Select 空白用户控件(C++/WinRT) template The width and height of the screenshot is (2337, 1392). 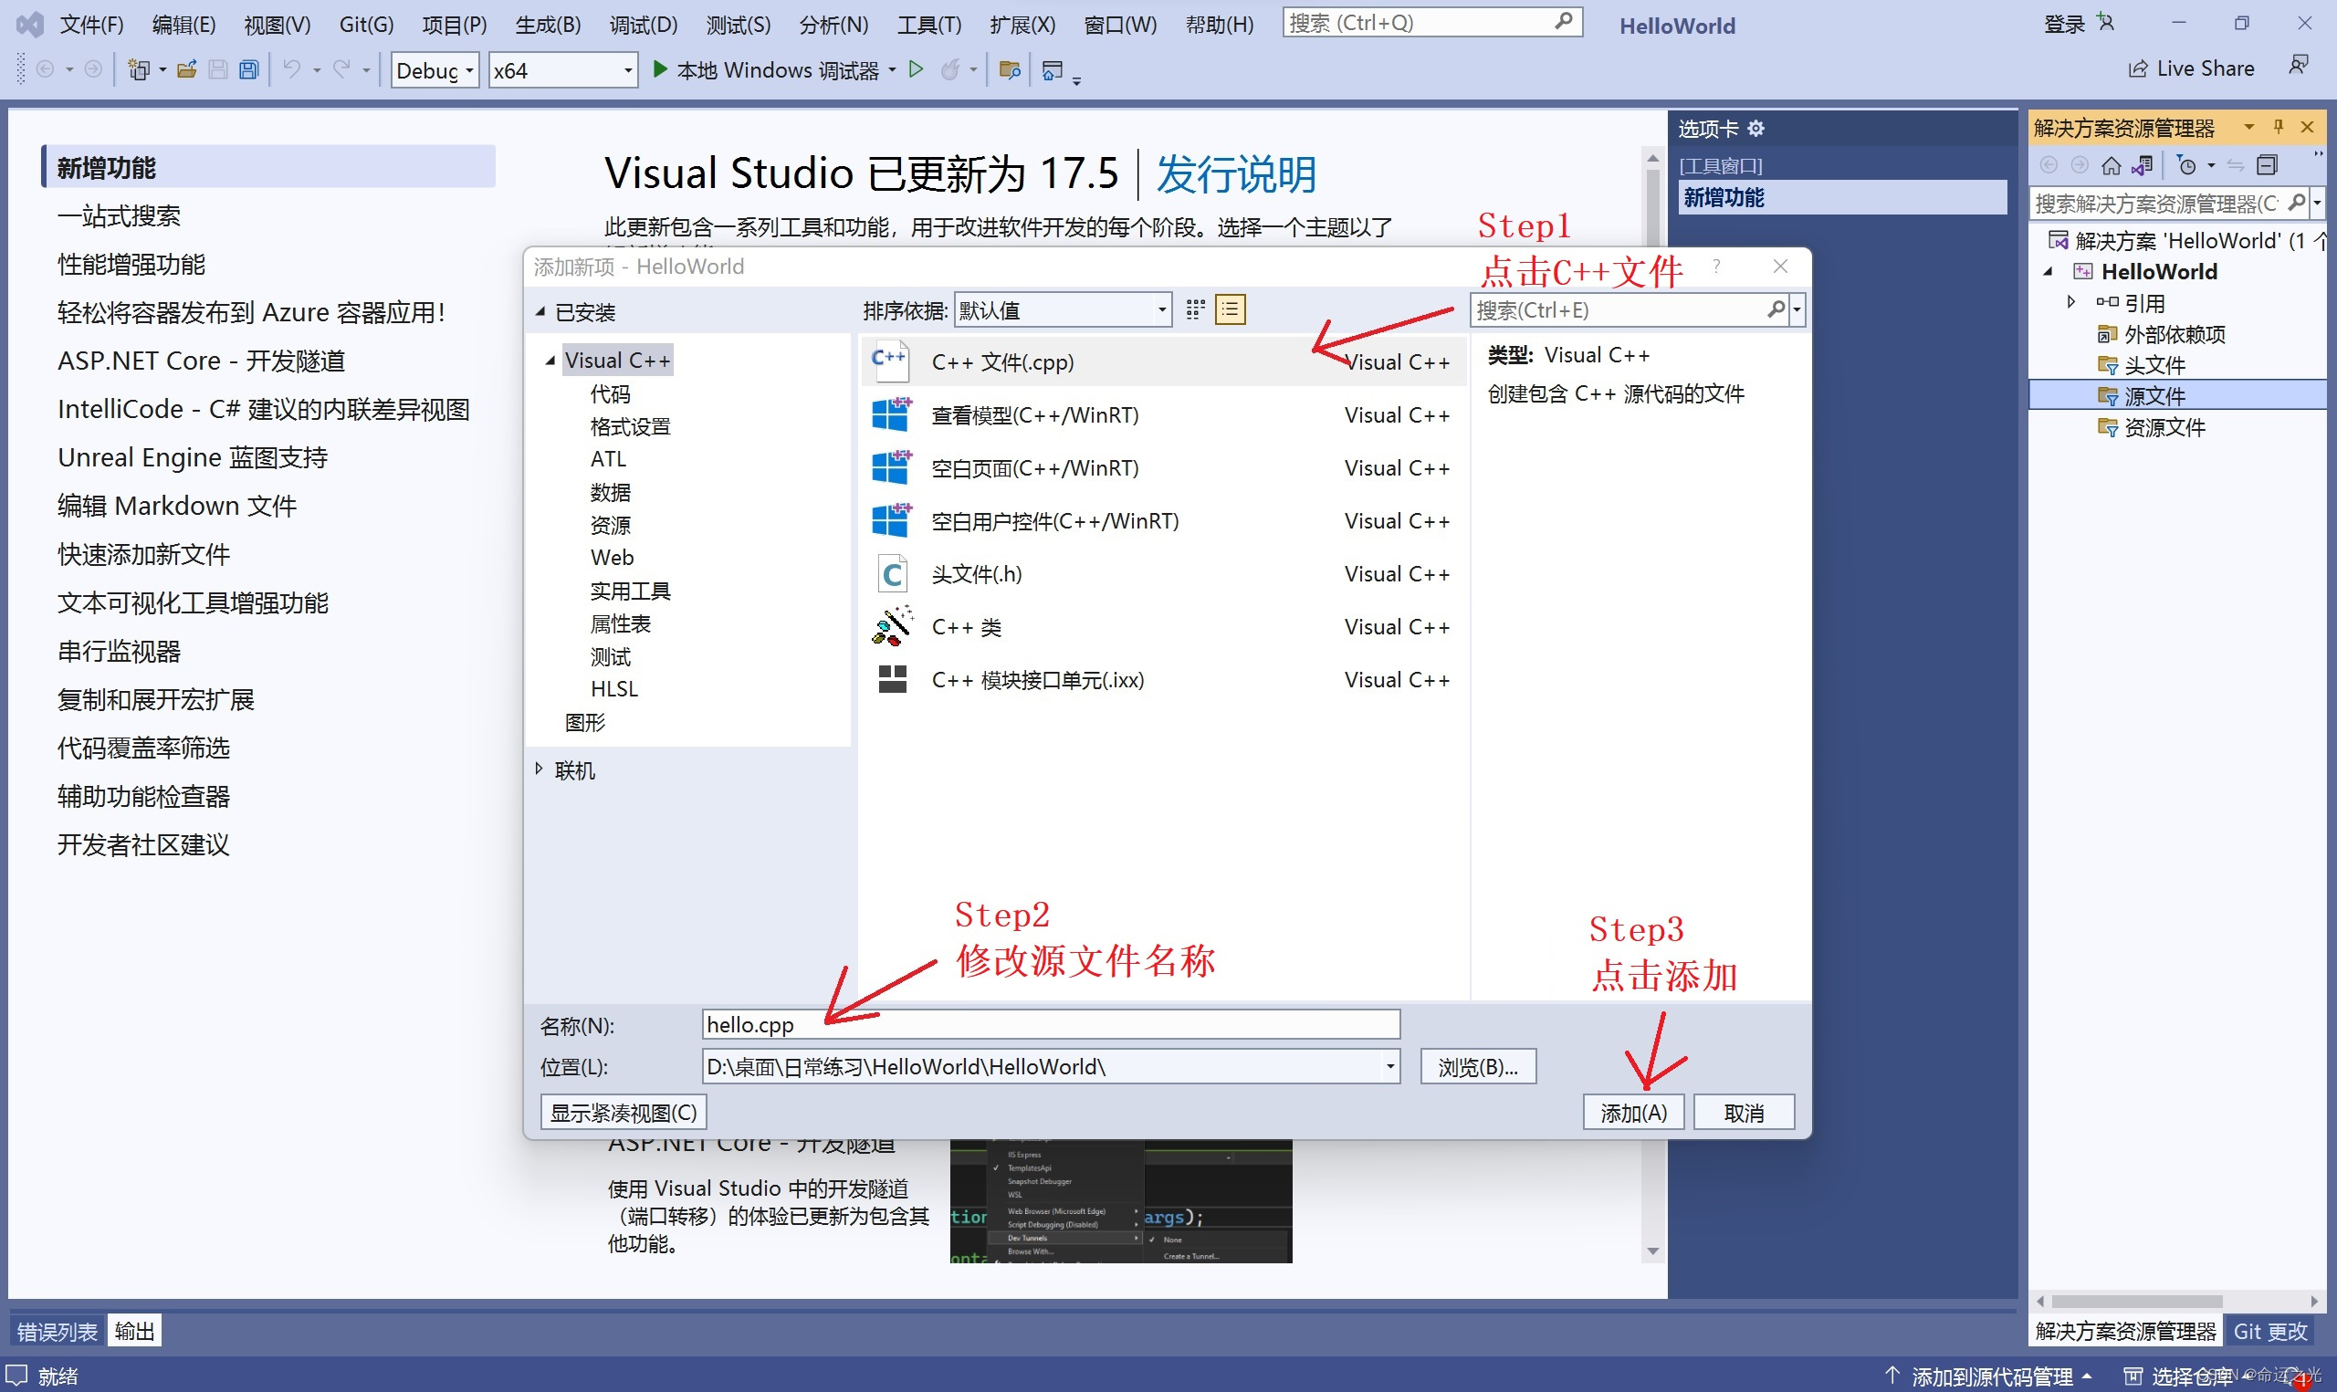click(1163, 521)
